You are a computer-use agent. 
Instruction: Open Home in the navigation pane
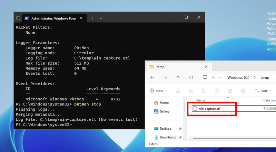tap(161, 103)
